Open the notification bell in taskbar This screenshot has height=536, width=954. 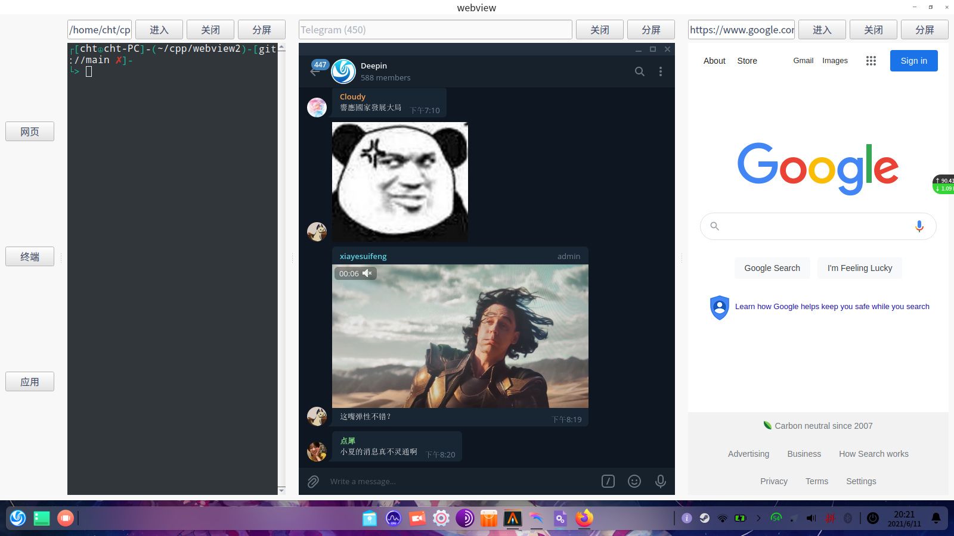coord(936,518)
